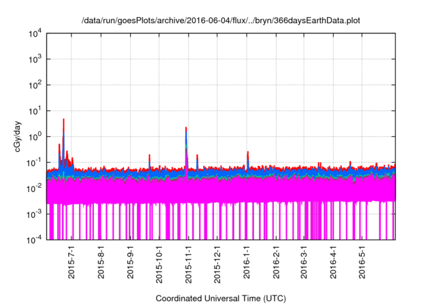
Task: Select the 2016-5-1 date tick label
Action: pos(362,261)
